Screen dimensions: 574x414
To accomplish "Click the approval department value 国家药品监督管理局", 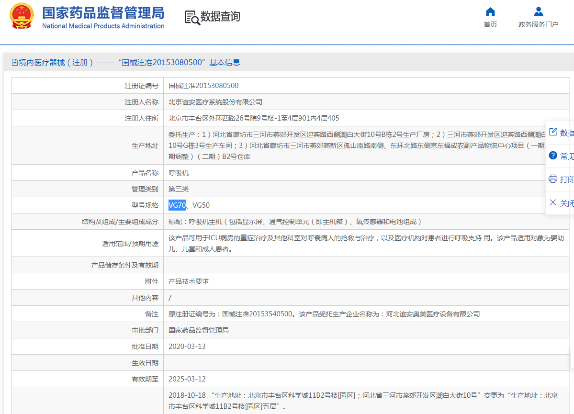I will point(198,330).
